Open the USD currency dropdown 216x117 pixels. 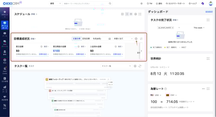(x=156, y=95)
